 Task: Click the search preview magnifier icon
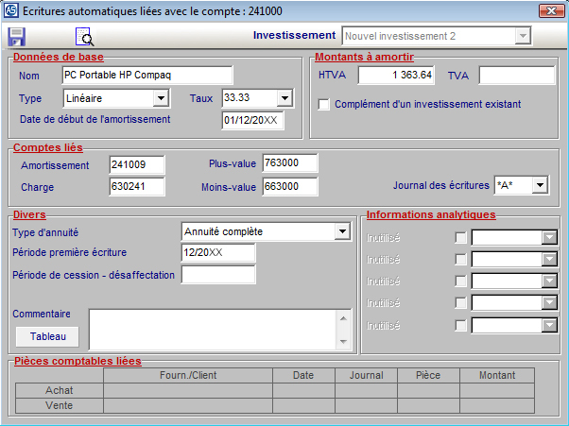click(x=85, y=37)
